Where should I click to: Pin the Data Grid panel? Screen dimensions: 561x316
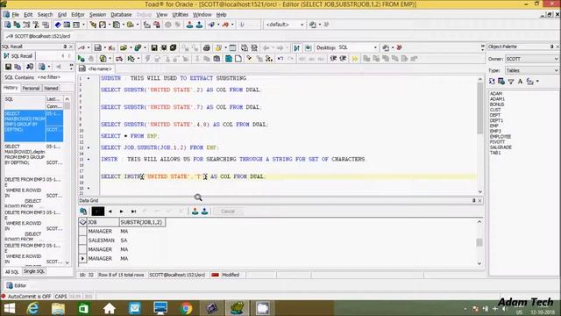pyautogui.click(x=473, y=201)
